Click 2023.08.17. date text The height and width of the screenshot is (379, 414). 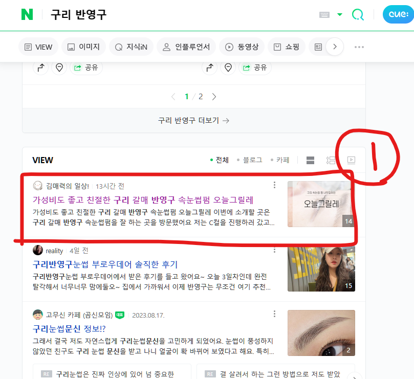point(148,316)
